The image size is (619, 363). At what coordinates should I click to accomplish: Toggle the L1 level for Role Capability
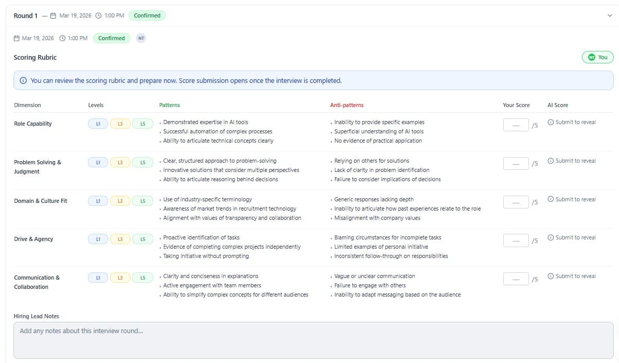tap(98, 124)
